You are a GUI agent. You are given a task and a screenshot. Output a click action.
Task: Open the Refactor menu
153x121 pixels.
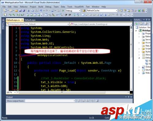tap(24, 7)
